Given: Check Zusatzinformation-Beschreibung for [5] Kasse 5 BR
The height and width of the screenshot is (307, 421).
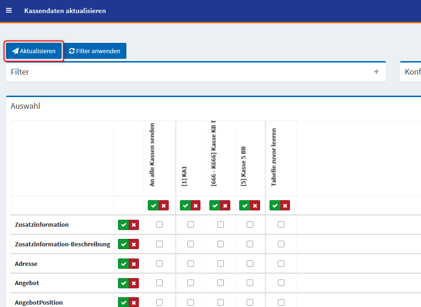Looking at the screenshot, I should click(250, 244).
